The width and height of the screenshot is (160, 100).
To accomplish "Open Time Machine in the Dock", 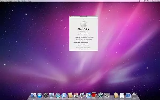I will (x=101, y=95).
